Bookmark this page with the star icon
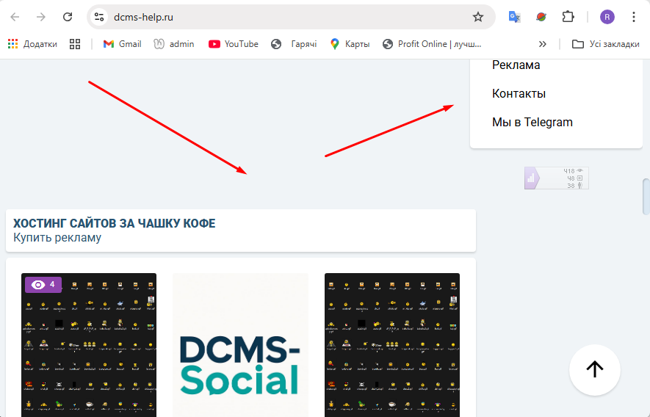 point(478,17)
